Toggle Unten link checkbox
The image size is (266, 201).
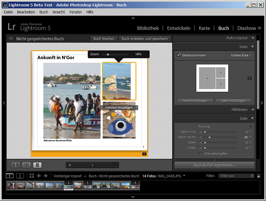tap(200, 148)
